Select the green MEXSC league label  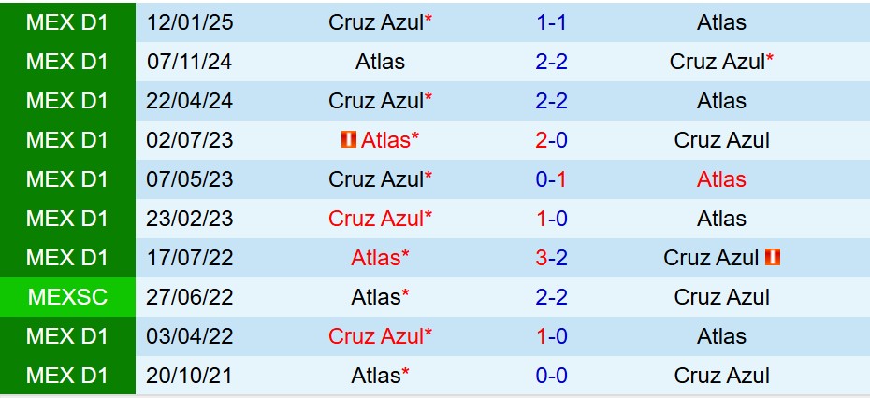[x=67, y=297]
